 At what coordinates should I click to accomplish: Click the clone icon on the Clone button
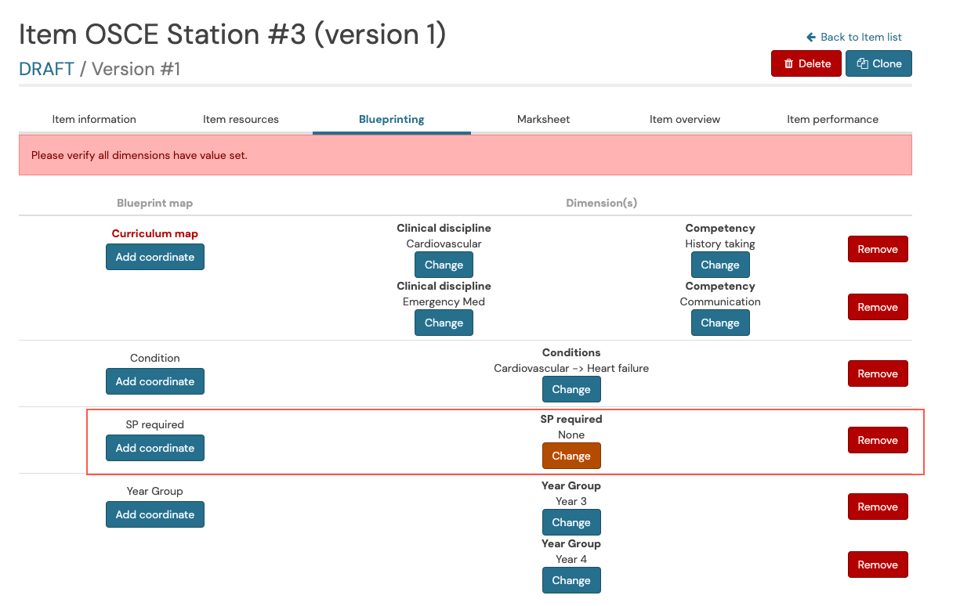pos(863,63)
